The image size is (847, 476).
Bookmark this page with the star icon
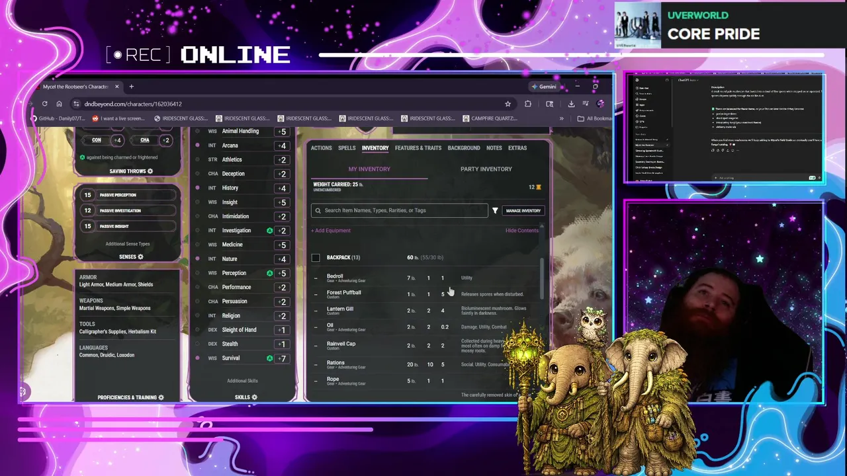[x=508, y=104]
